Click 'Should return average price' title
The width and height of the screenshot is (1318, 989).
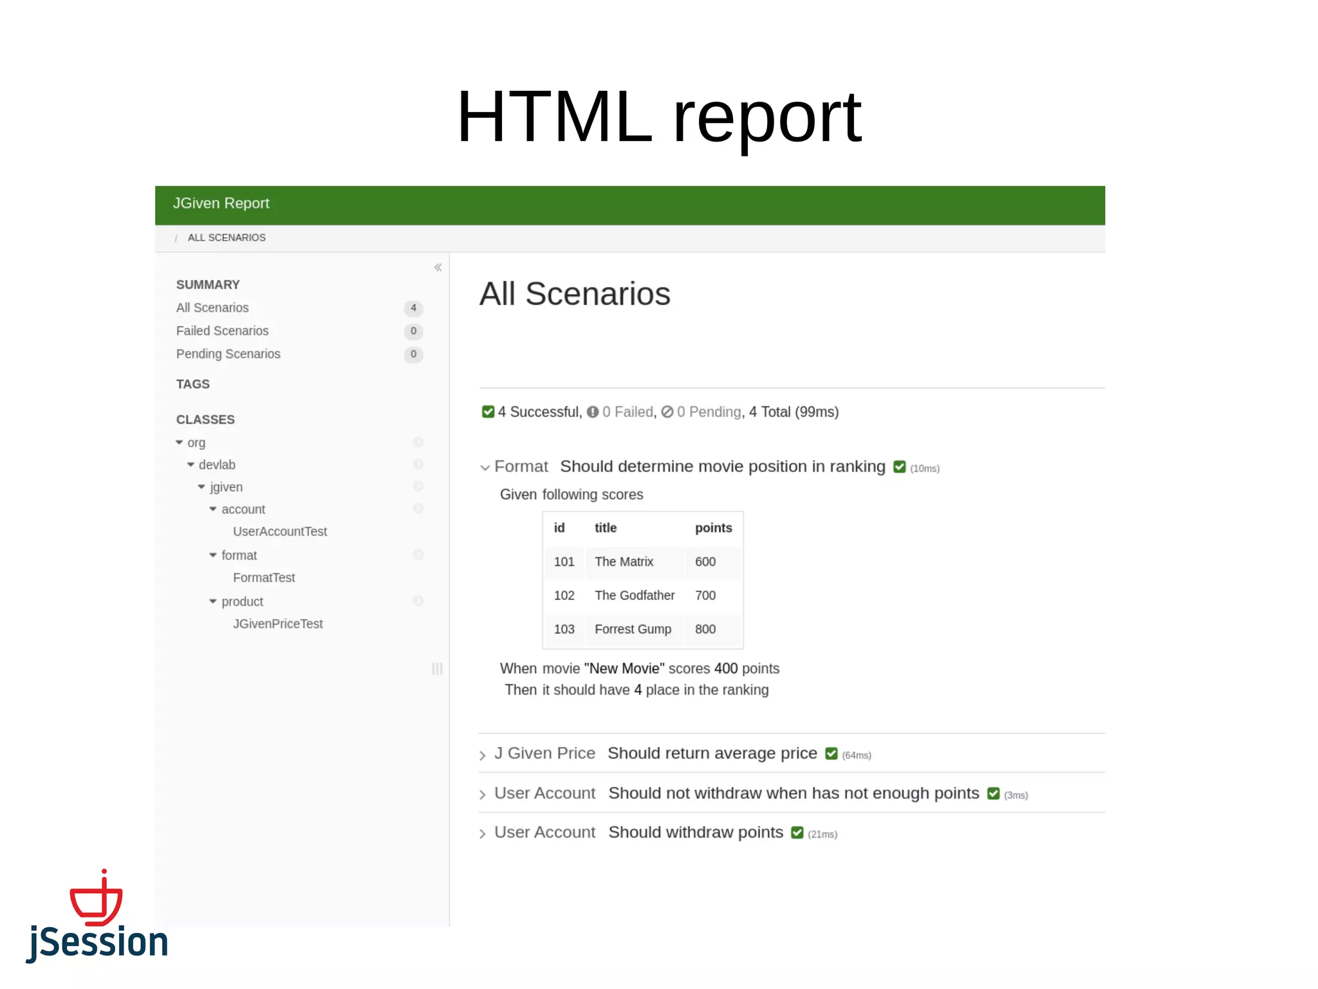(x=712, y=753)
